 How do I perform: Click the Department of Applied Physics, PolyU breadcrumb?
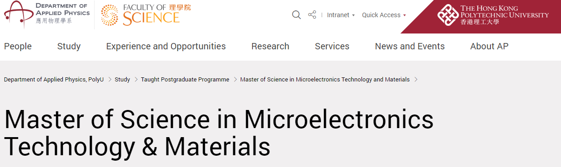coord(54,80)
